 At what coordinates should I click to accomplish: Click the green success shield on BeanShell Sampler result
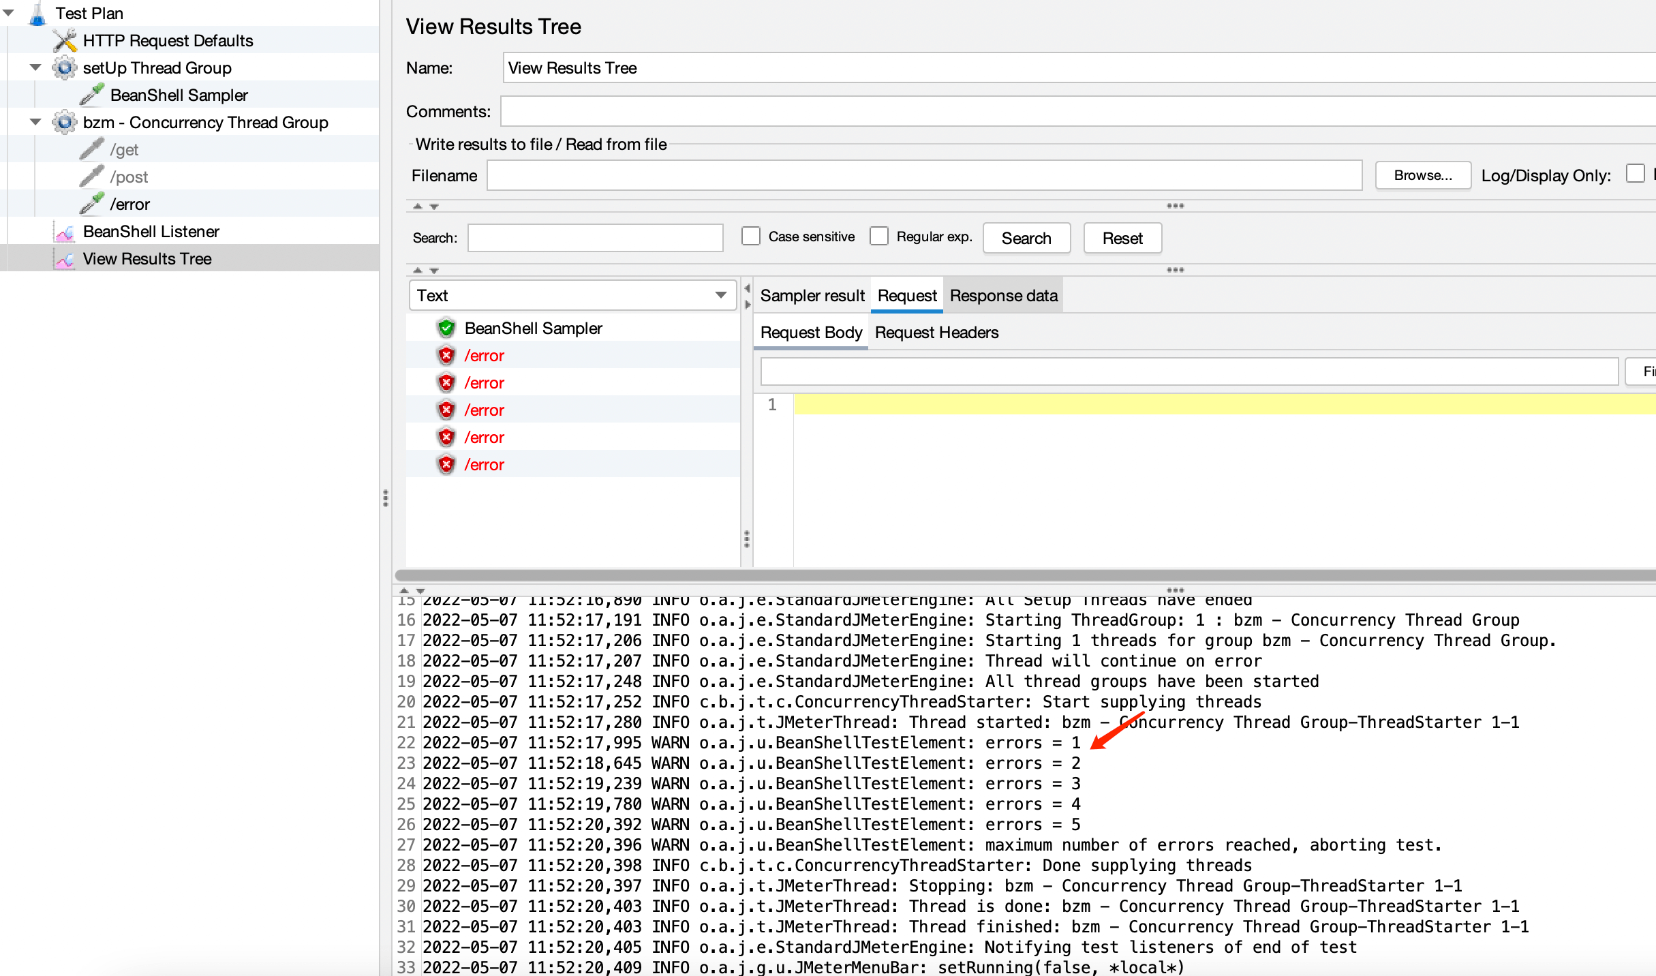pyautogui.click(x=446, y=329)
